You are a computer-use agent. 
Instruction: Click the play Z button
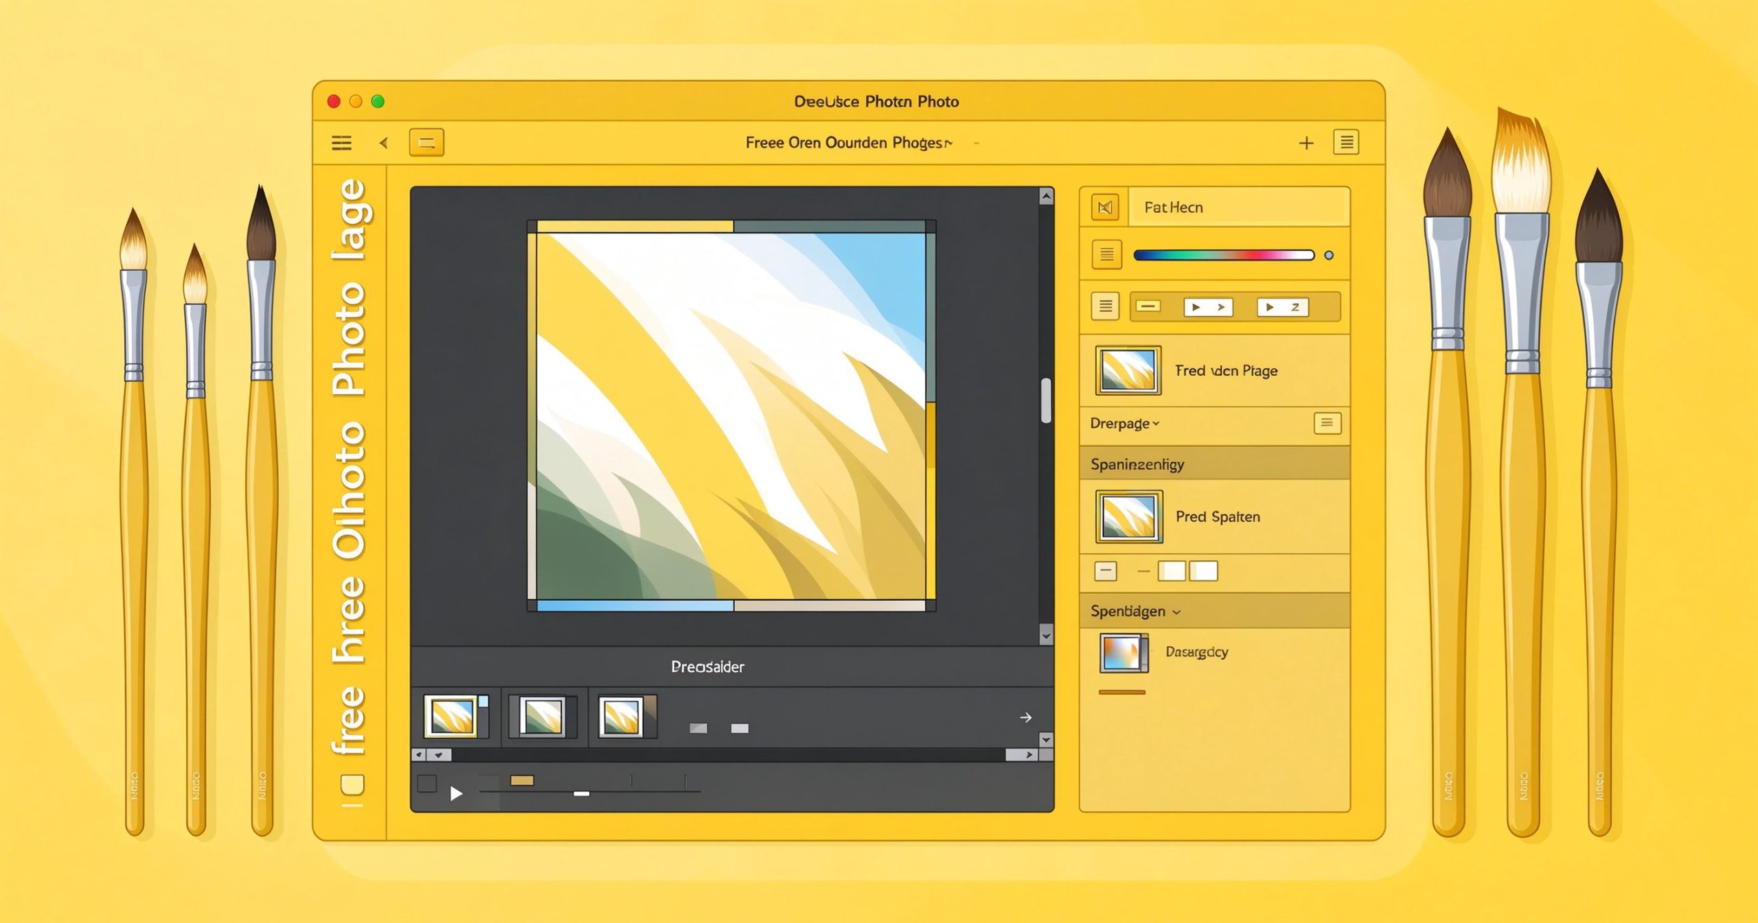click(x=1282, y=307)
